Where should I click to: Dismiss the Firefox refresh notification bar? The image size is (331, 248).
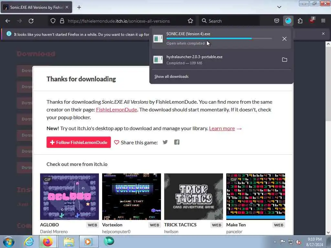[323, 34]
